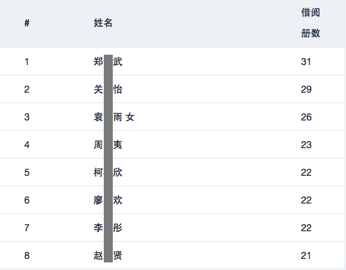Click borrow count 22 in 廖欢 row
The width and height of the screenshot is (346, 270).
click(306, 200)
